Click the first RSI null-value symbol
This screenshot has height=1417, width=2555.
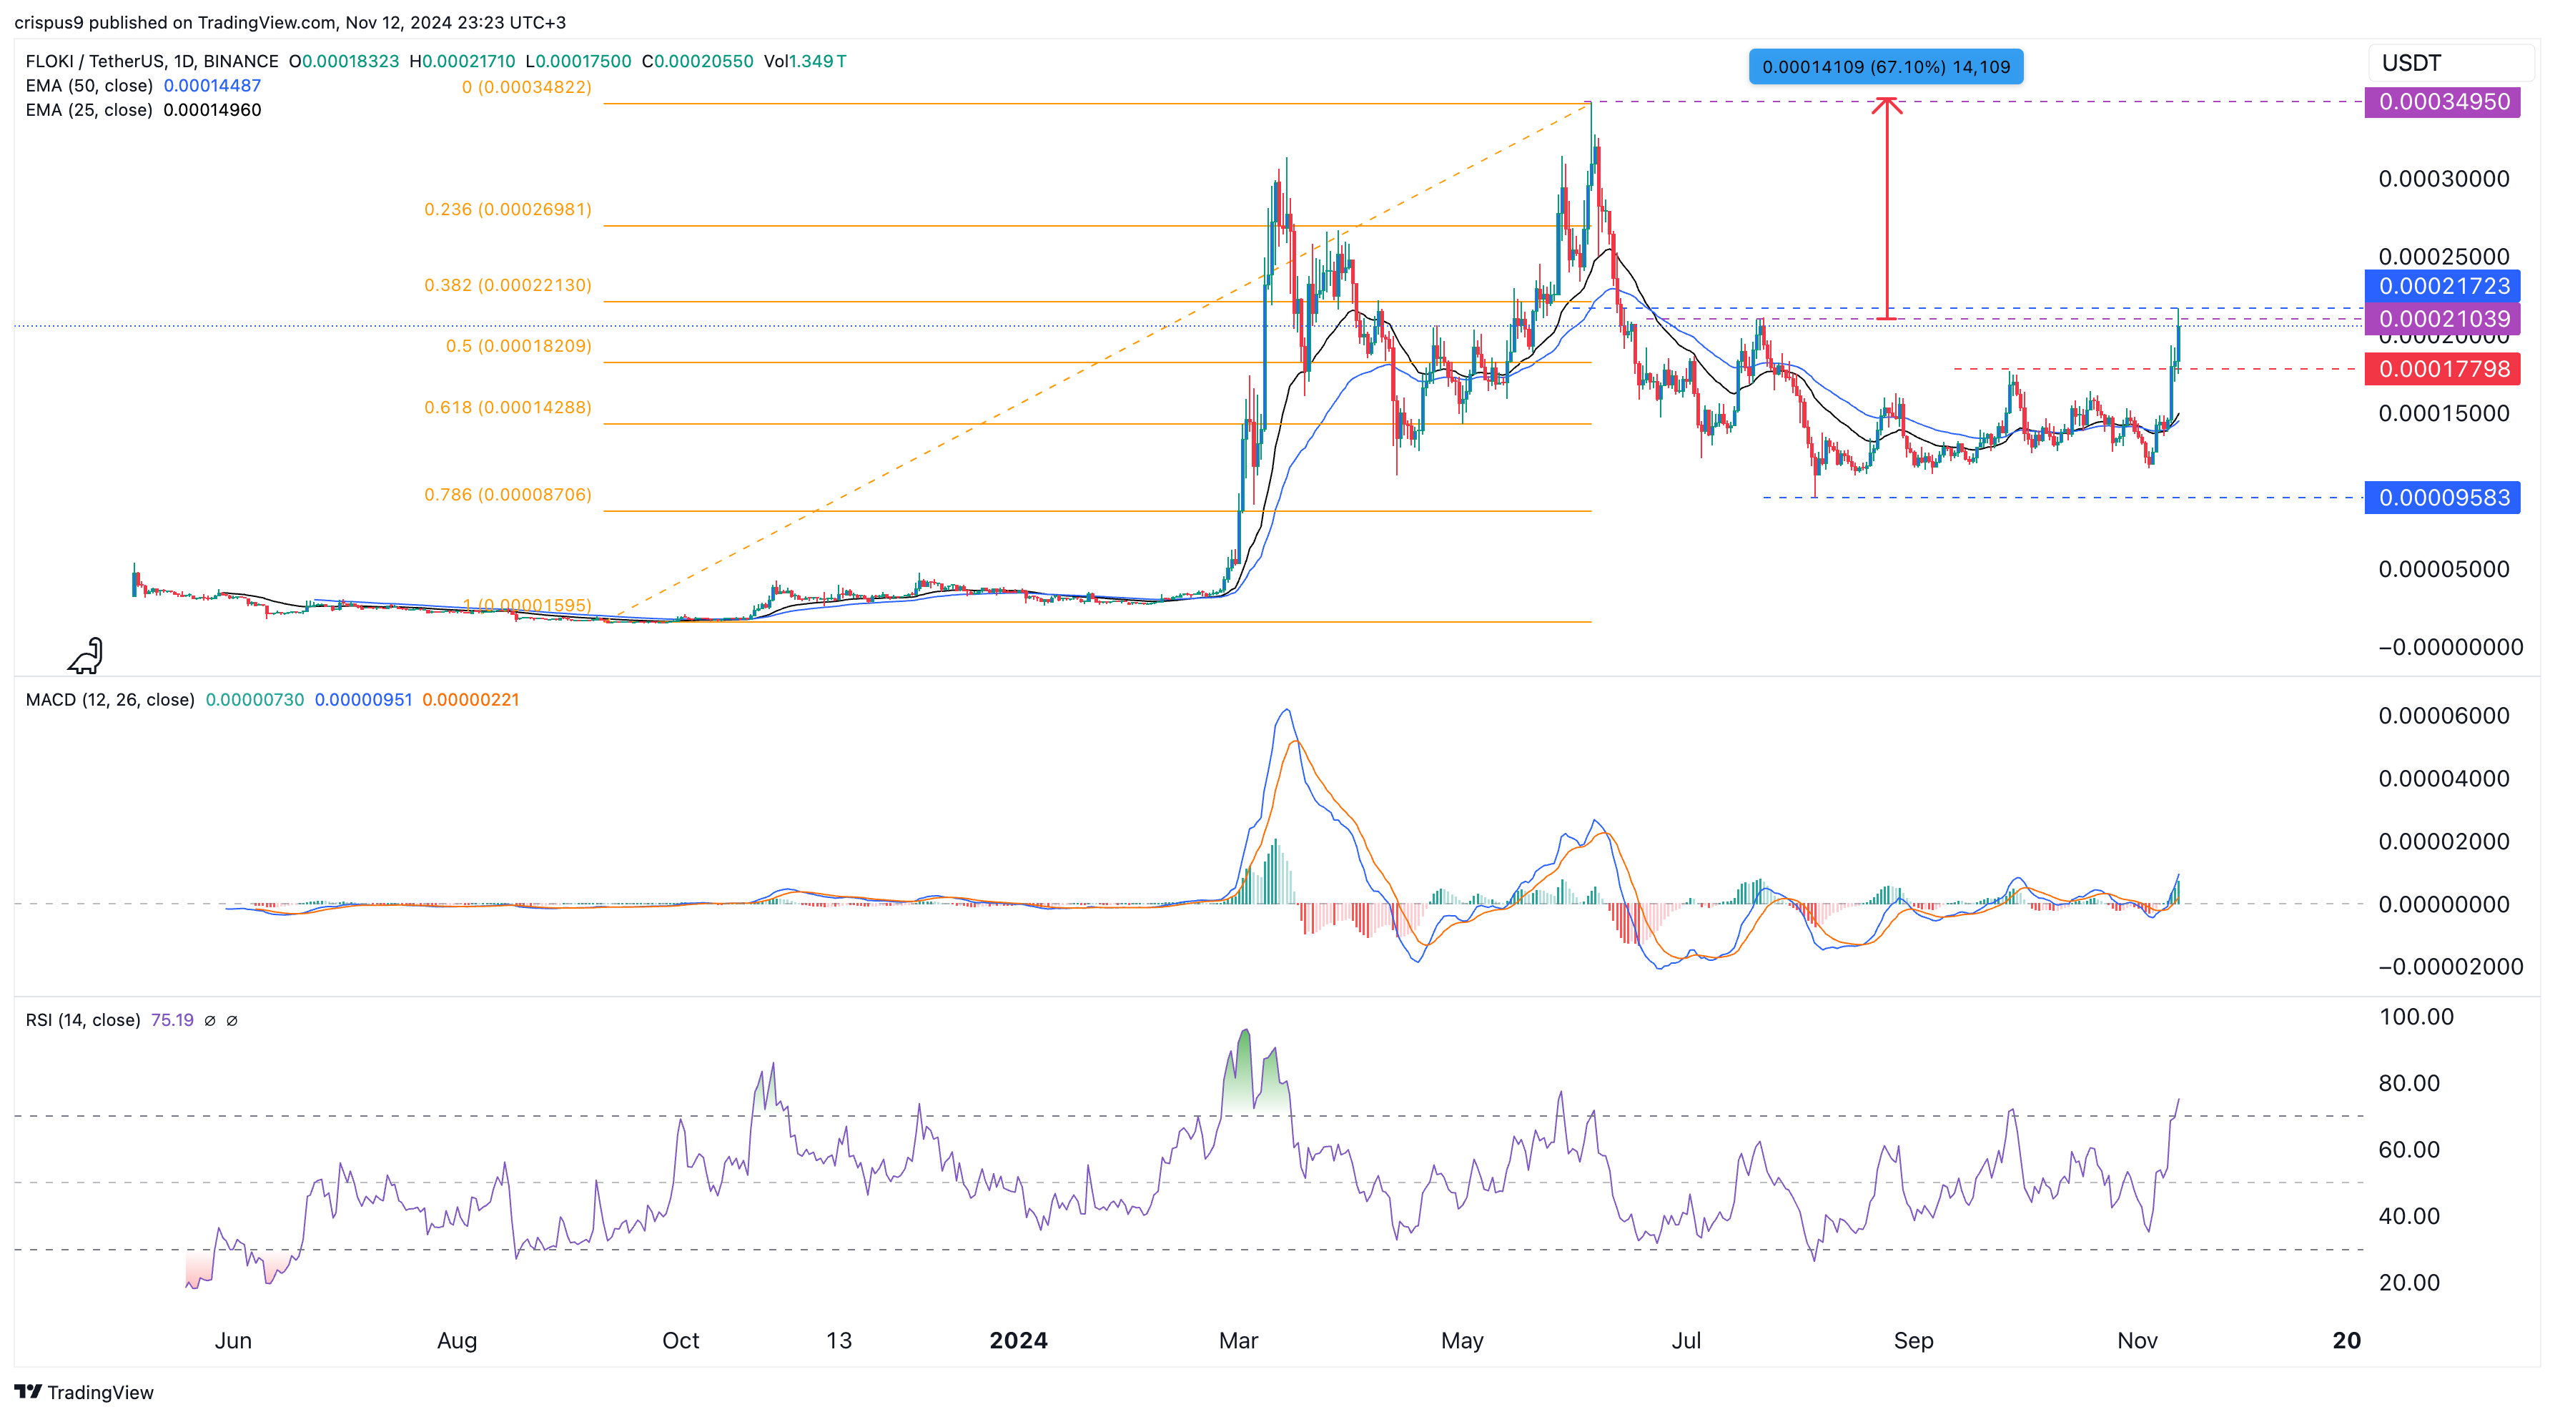click(209, 1020)
